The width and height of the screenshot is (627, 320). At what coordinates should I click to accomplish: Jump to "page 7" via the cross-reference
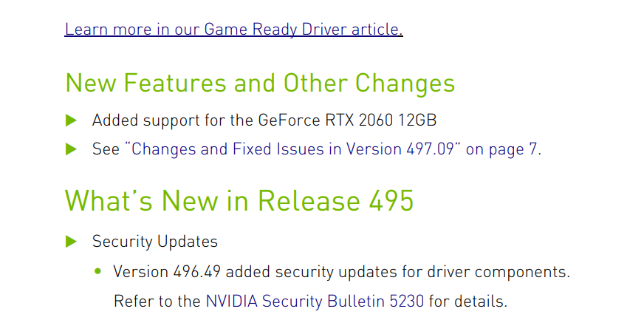pyautogui.click(x=512, y=149)
